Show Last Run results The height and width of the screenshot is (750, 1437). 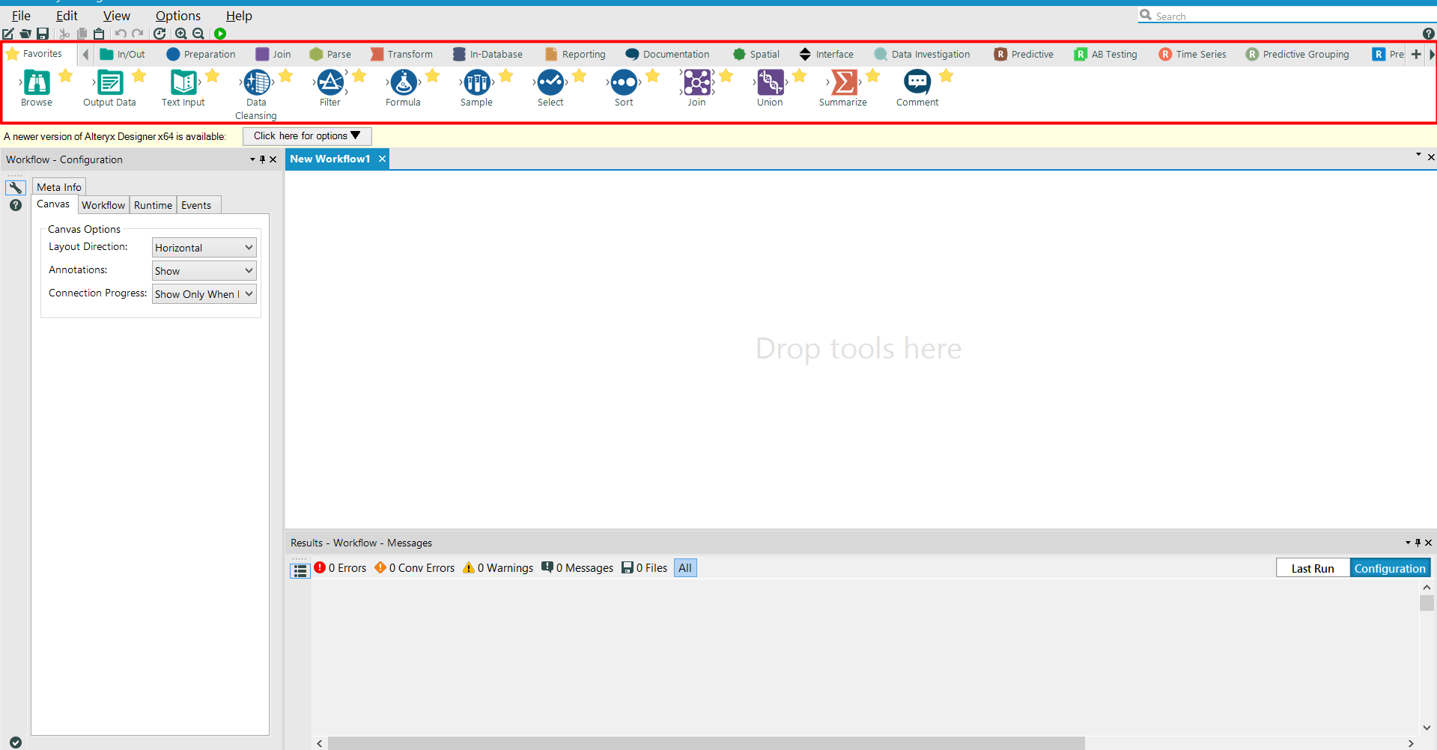point(1312,567)
